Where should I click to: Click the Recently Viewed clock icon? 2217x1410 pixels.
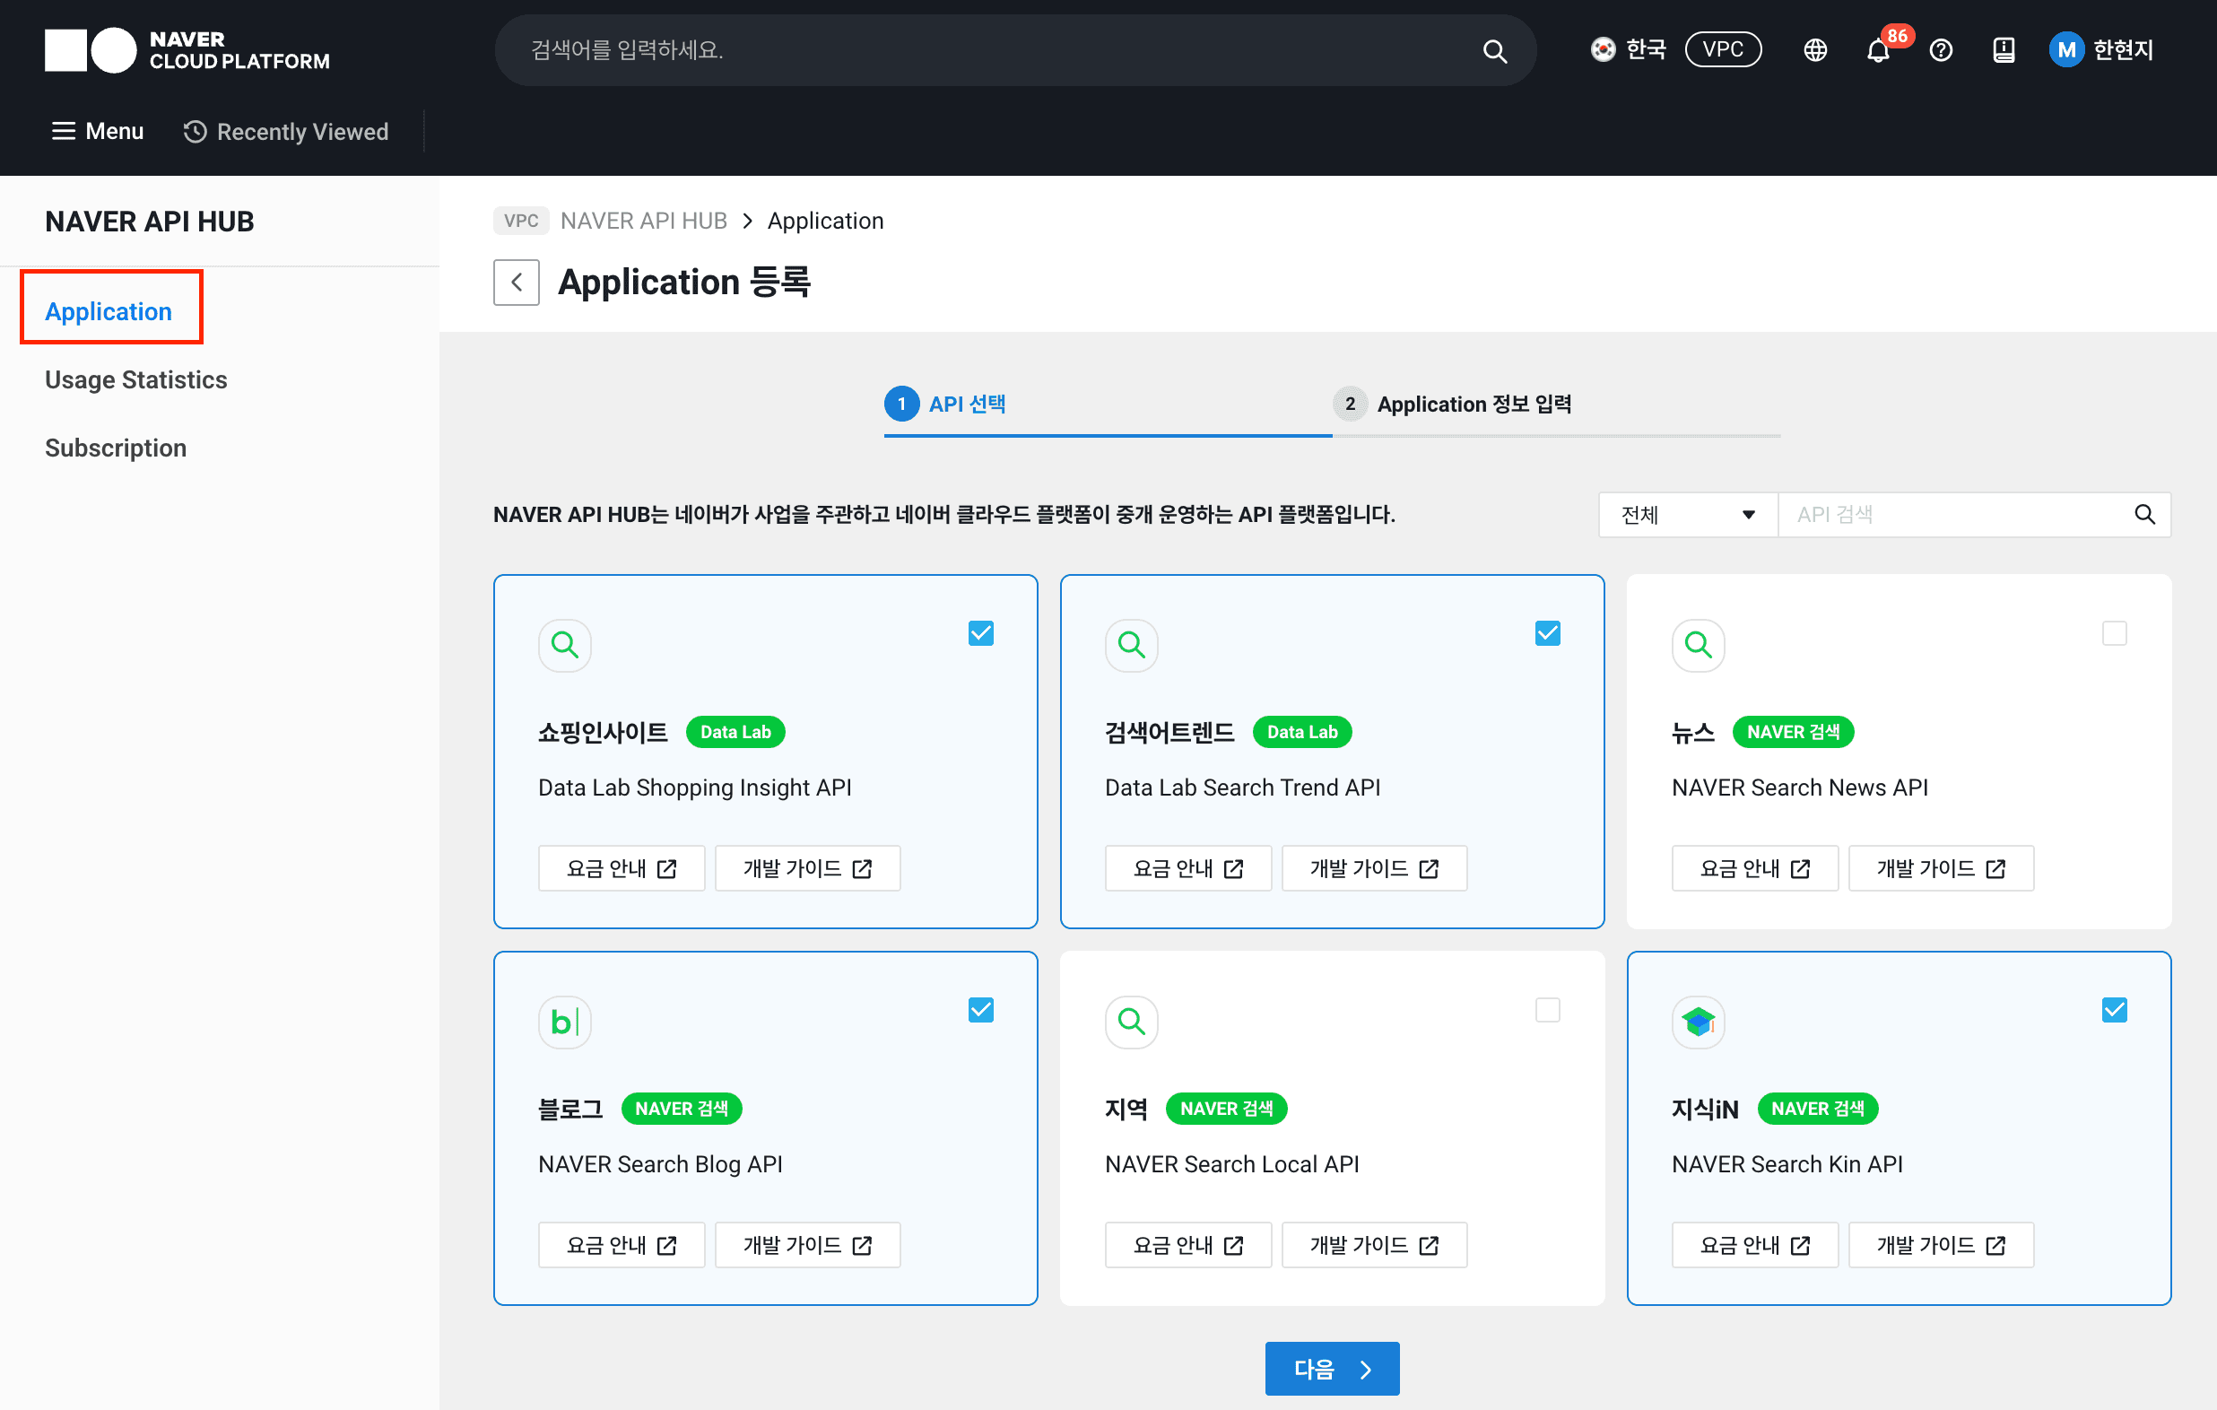[195, 132]
